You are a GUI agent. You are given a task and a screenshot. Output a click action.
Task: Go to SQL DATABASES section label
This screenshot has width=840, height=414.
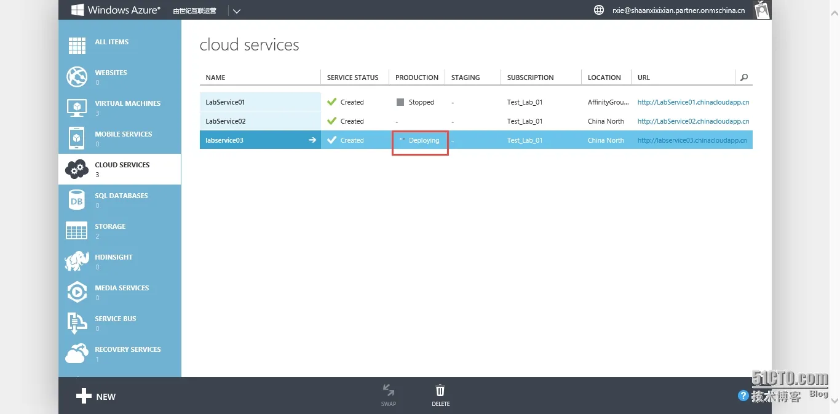point(121,196)
